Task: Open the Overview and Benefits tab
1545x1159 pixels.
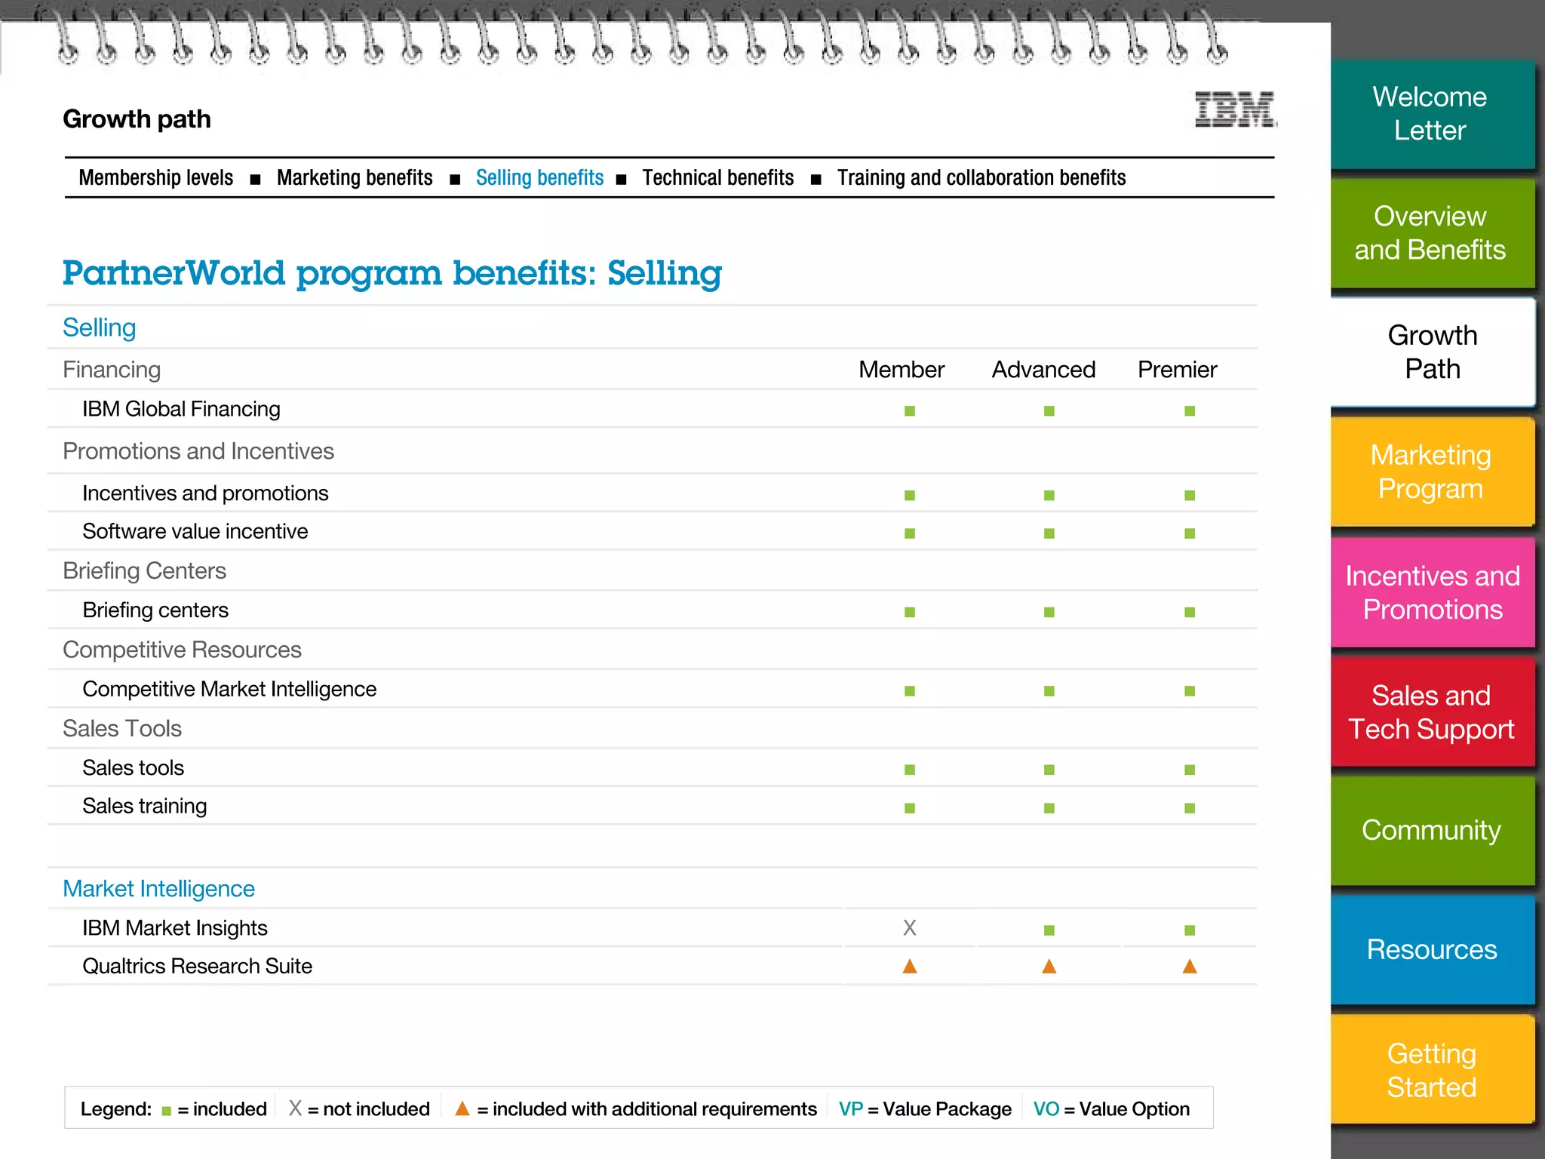Action: 1432,233
